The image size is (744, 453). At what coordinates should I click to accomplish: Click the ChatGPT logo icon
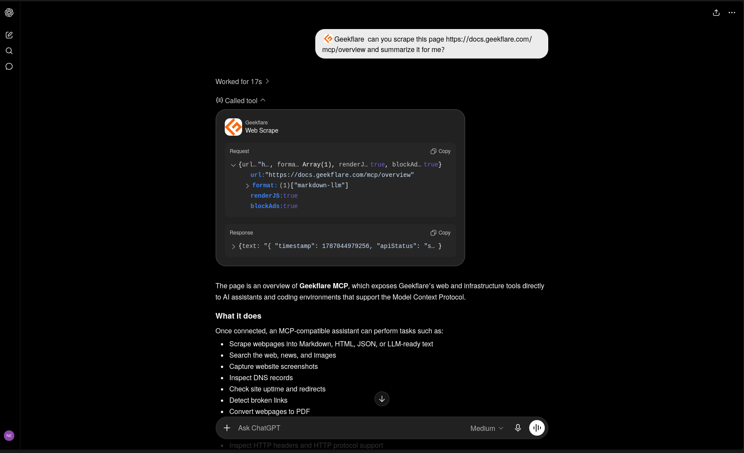(9, 13)
